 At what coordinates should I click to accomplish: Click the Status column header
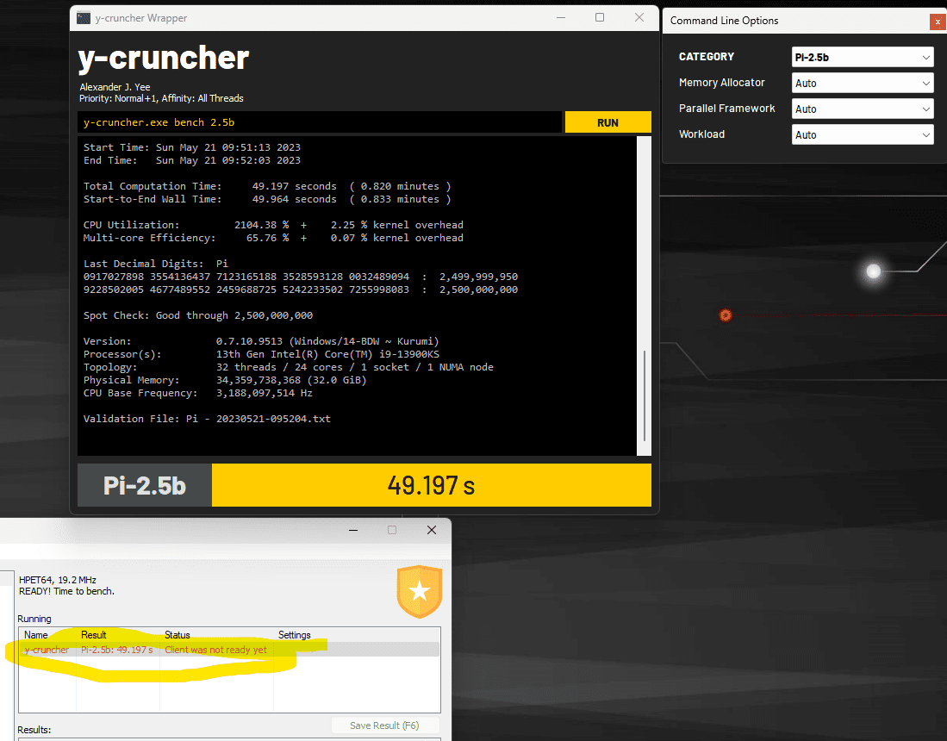click(x=178, y=635)
